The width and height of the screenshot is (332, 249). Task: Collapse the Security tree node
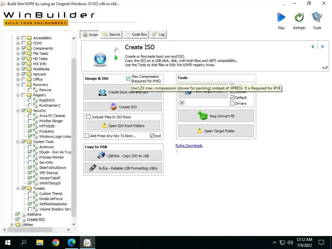(18, 111)
